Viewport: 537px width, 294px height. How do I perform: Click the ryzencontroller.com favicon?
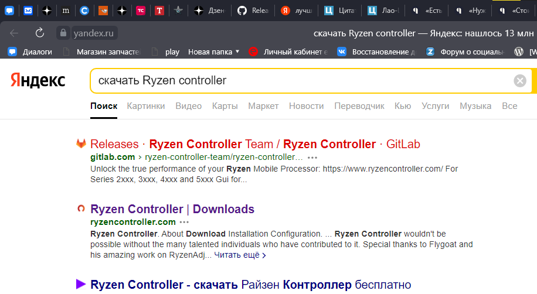pos(81,208)
